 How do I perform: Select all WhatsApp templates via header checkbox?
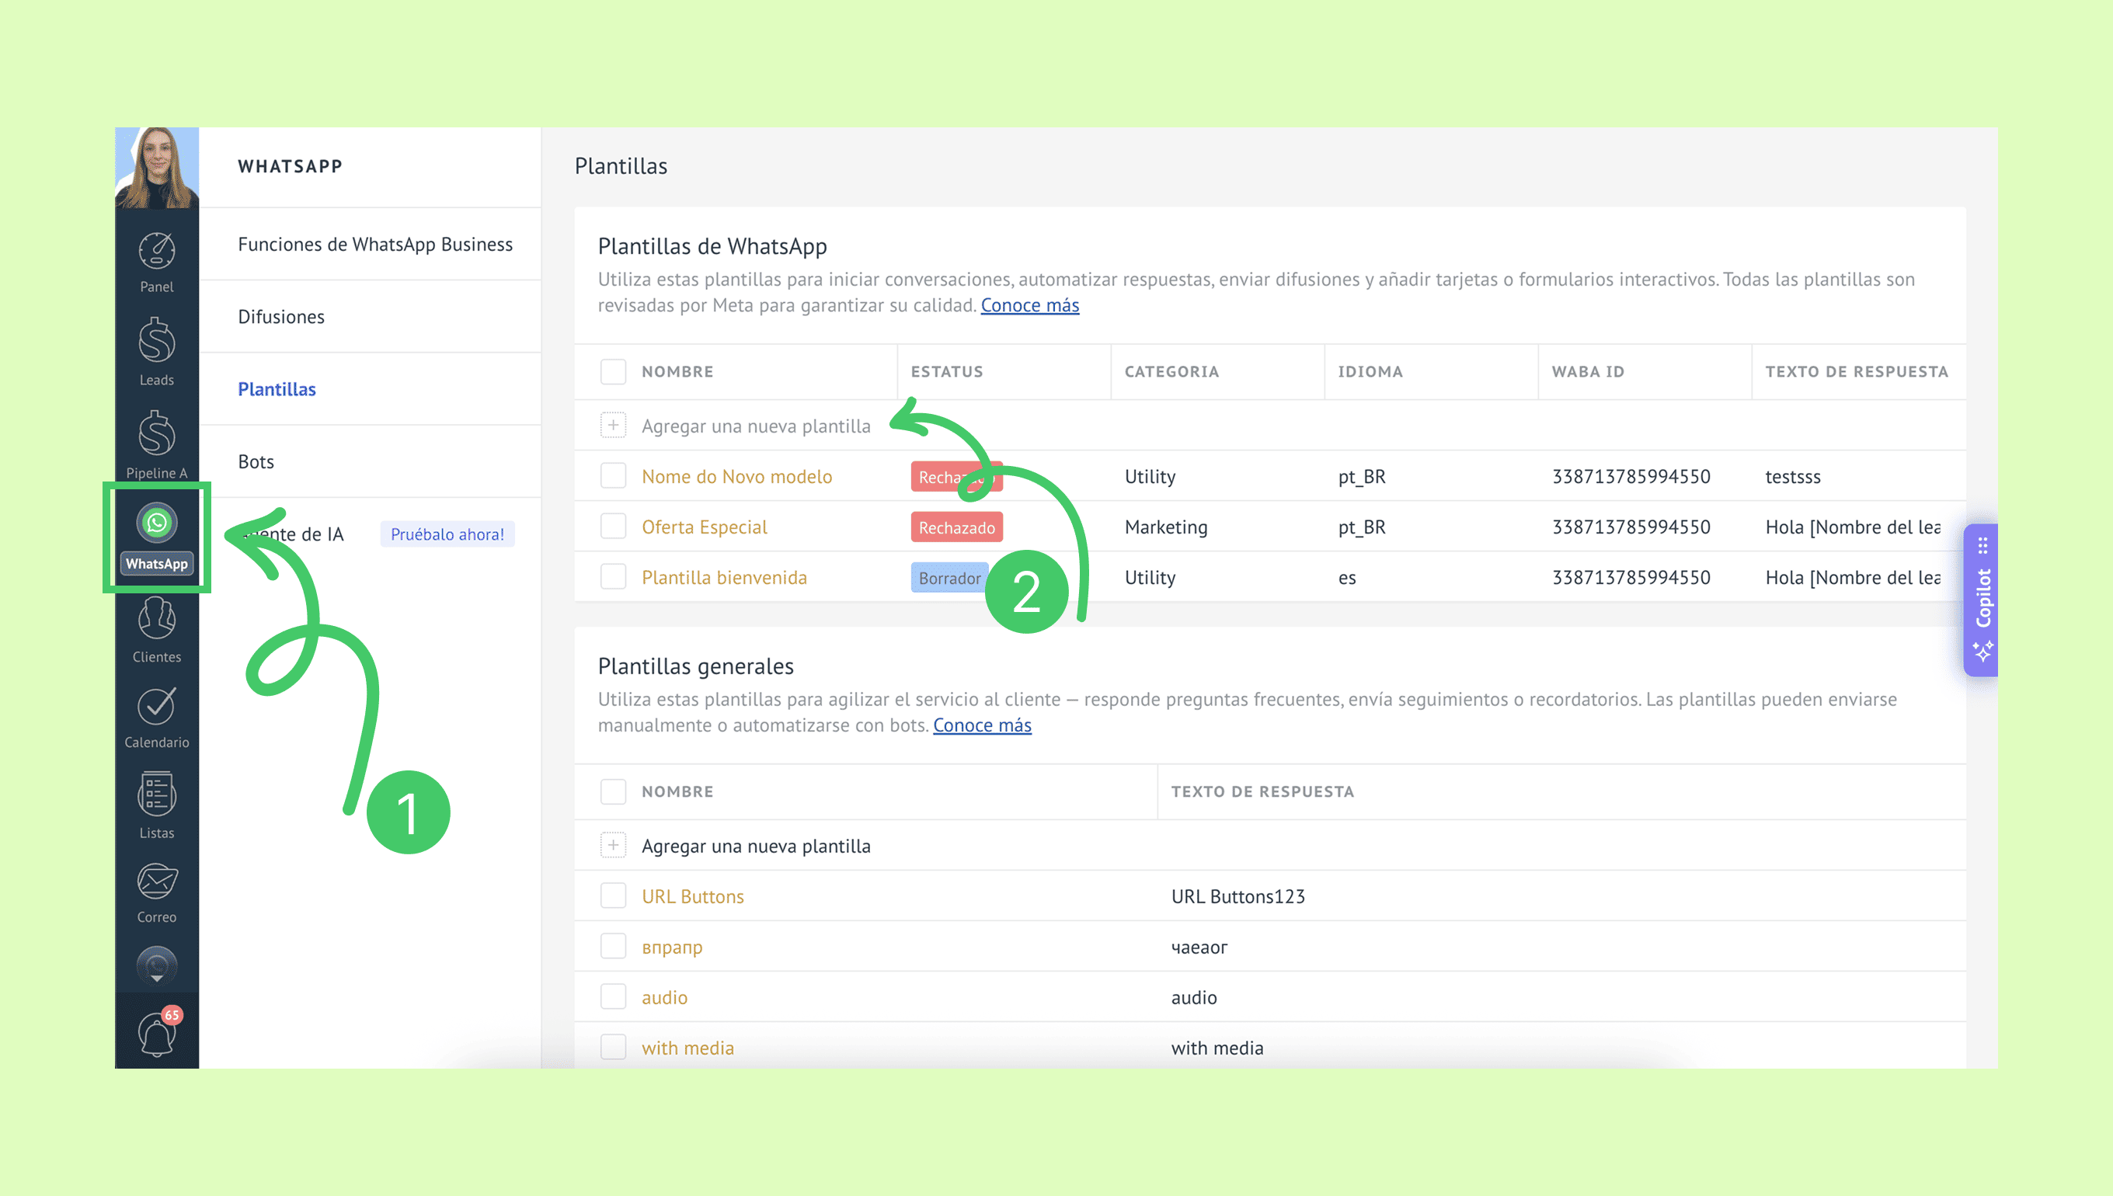point(613,371)
